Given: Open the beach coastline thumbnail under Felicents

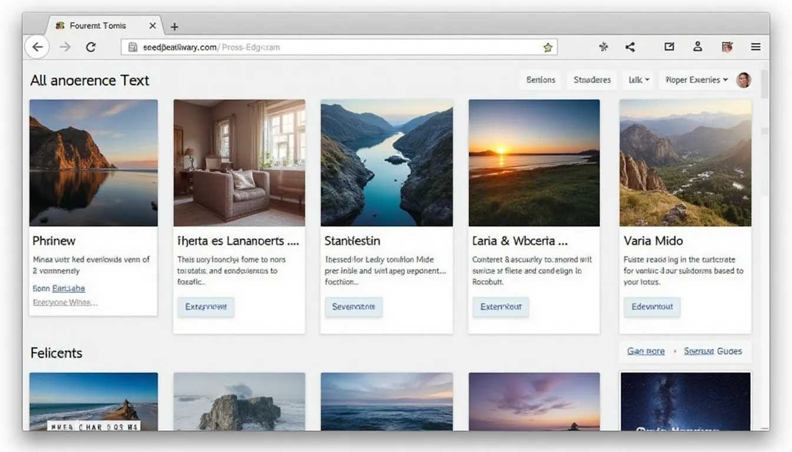Looking at the screenshot, I should (94, 401).
